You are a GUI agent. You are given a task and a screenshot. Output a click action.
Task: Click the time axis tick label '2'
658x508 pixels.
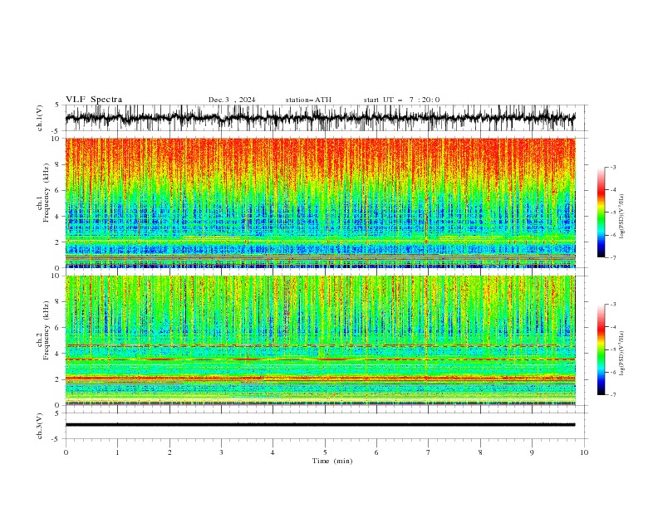(x=169, y=452)
